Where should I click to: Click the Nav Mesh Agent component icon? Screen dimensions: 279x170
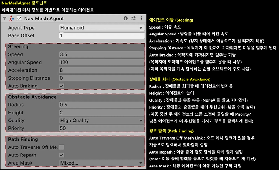point(12,18)
